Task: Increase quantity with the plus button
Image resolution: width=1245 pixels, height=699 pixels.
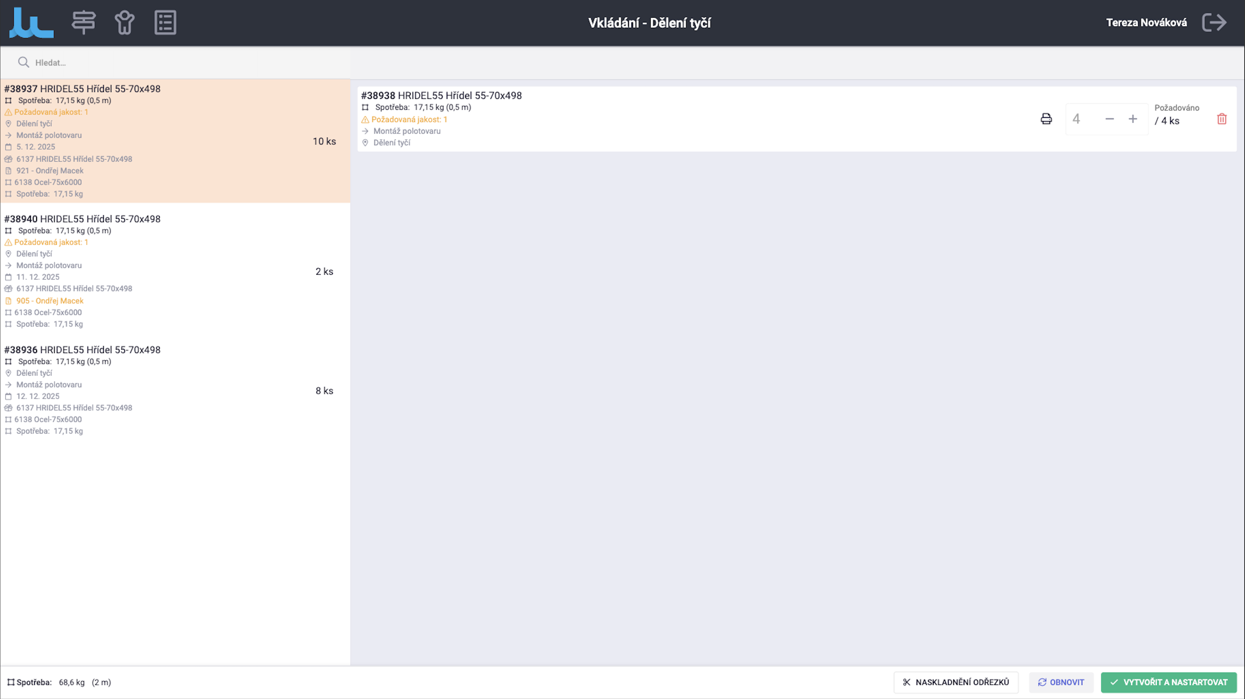Action: pos(1132,119)
